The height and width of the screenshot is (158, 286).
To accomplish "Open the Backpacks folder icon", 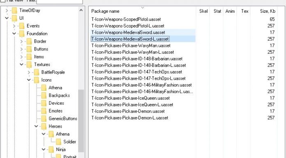I will tap(44, 95).
